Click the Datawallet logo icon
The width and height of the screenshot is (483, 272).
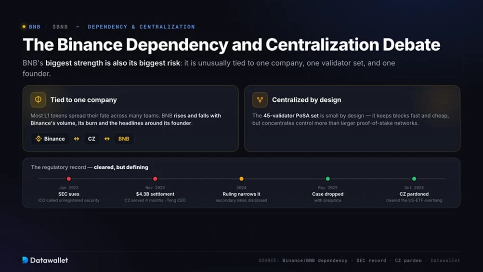click(25, 260)
